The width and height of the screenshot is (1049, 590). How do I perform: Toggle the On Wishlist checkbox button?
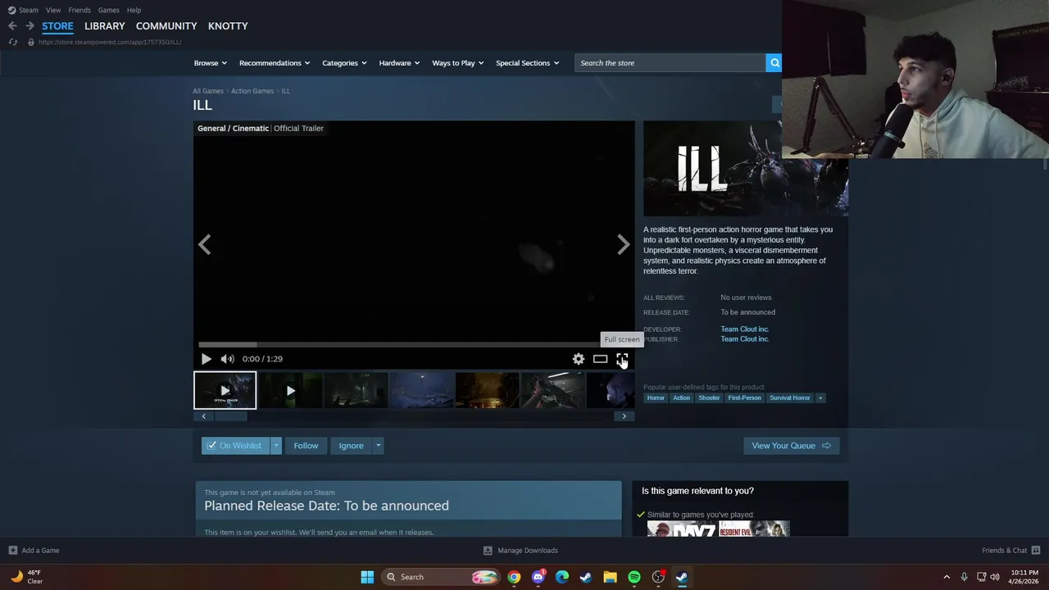[x=236, y=446]
